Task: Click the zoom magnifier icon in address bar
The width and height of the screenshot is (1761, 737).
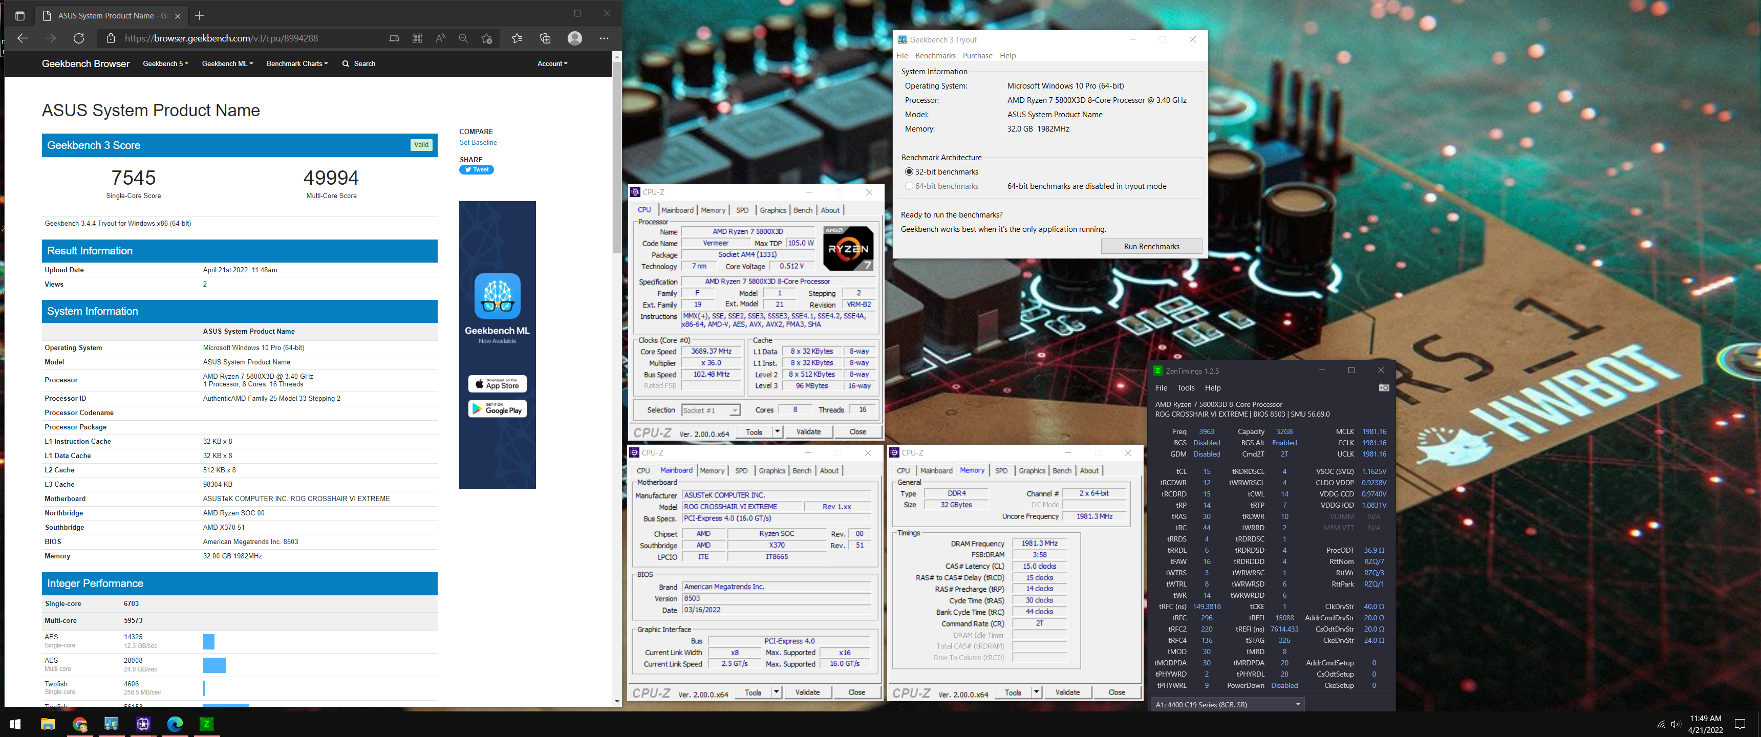Action: click(463, 38)
